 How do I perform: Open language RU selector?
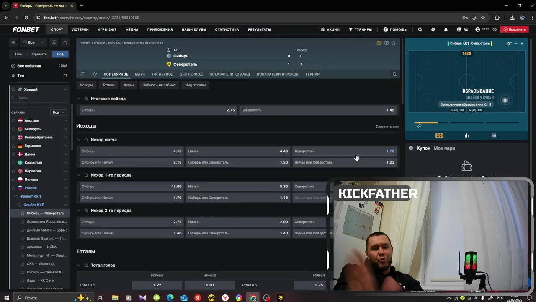(x=462, y=29)
